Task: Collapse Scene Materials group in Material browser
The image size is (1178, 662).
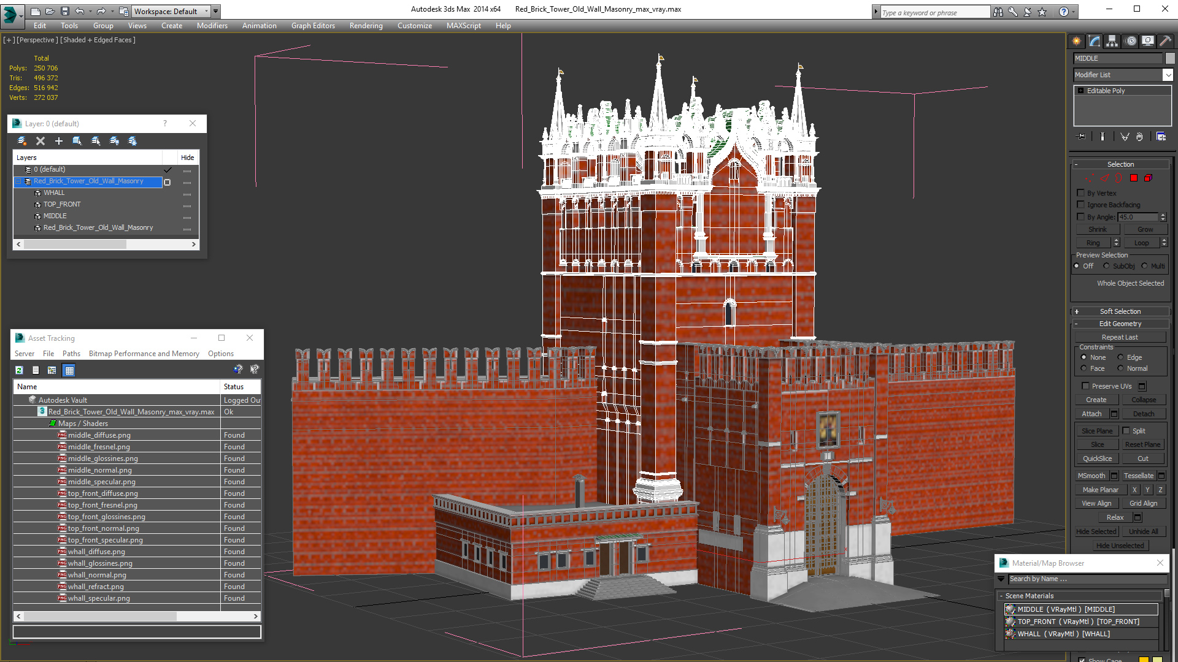Action: click(x=1001, y=596)
